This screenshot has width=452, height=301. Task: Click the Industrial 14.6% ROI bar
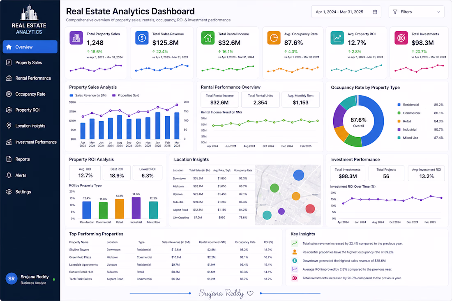tap(136, 208)
